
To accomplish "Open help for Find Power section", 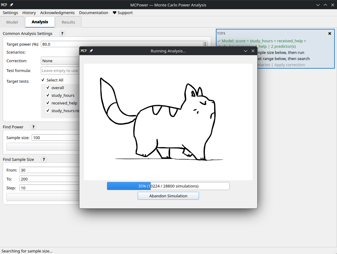I will tap(33, 127).
